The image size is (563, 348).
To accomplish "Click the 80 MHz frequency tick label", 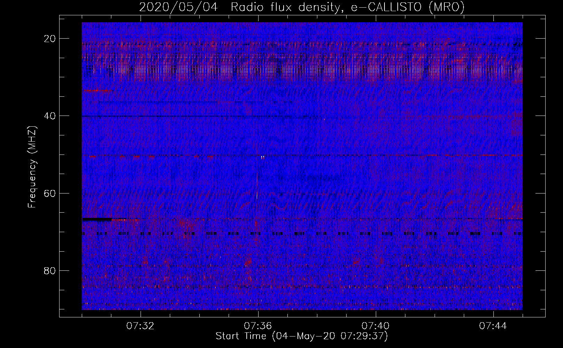I will 50,270.
